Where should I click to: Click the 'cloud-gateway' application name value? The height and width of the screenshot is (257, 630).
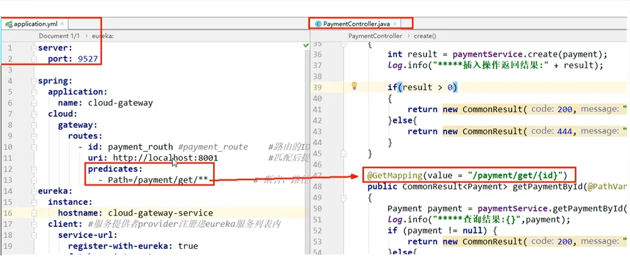coord(120,103)
